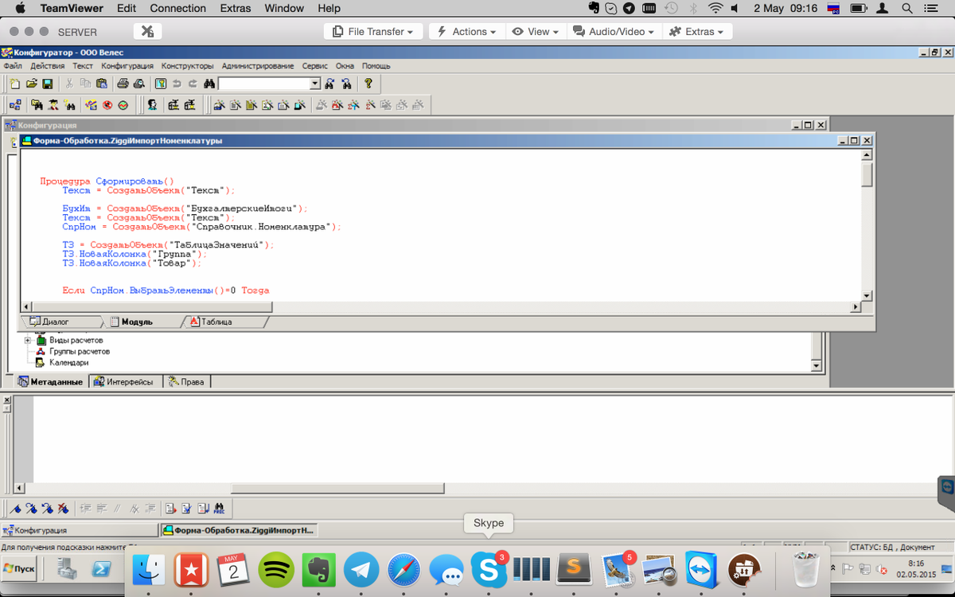Select Форма-Обработка.ZiggiИмпортН... window bar button
The image size is (955, 597).
239,529
